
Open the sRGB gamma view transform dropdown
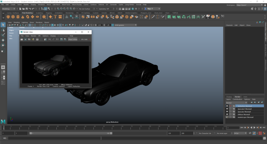coord(125,25)
